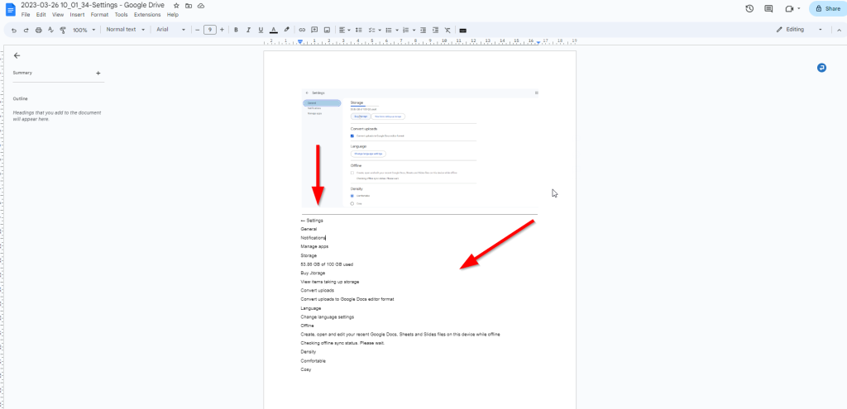
Task: Open the zoom level 100% dropdown
Action: tap(84, 30)
